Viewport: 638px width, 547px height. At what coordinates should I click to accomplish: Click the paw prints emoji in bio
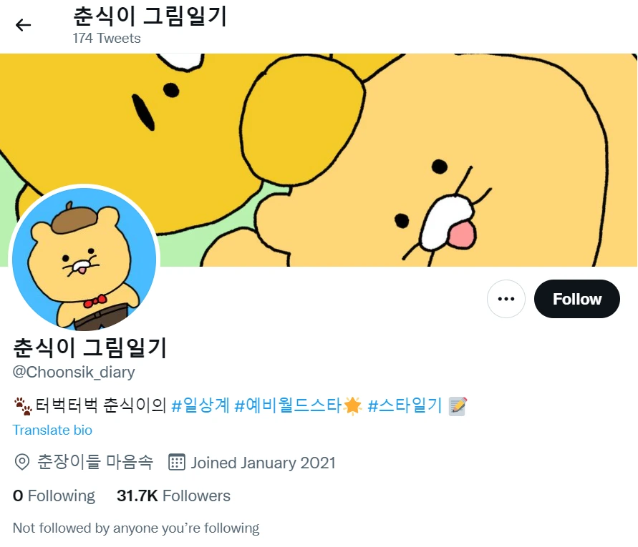coord(23,406)
